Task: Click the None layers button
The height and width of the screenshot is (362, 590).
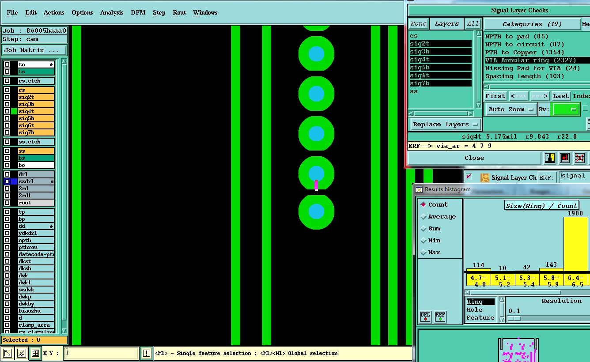Action: click(x=418, y=24)
